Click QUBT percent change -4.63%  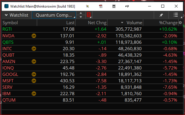click(170, 55)
